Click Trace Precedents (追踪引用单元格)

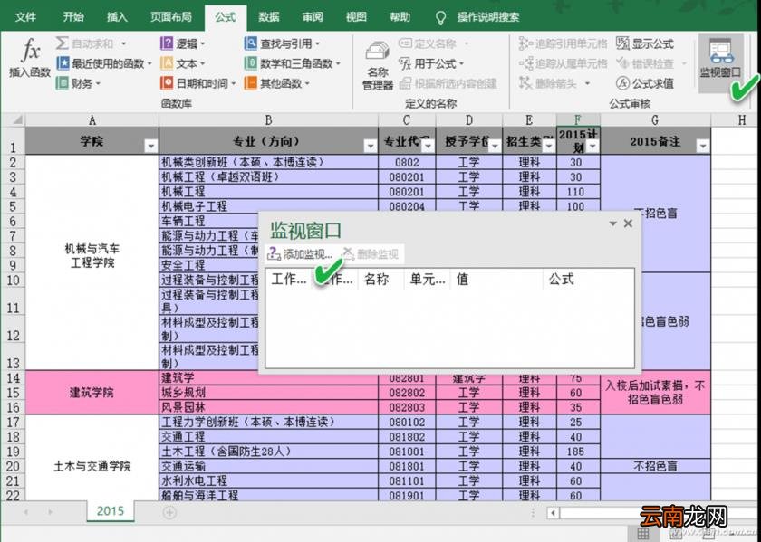563,43
